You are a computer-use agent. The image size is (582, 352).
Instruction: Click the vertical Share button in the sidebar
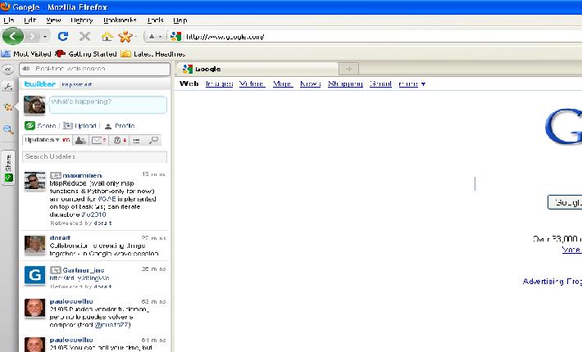tap(8, 168)
